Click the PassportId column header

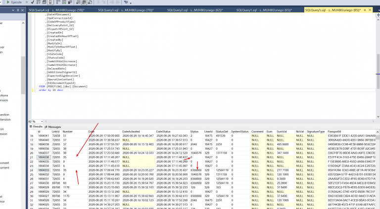tap(334, 131)
